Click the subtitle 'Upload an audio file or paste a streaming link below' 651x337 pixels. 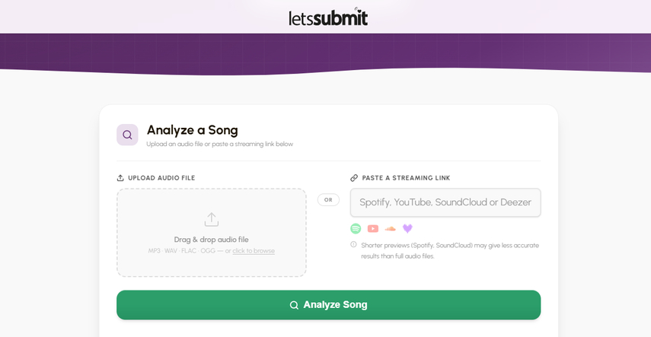point(219,145)
